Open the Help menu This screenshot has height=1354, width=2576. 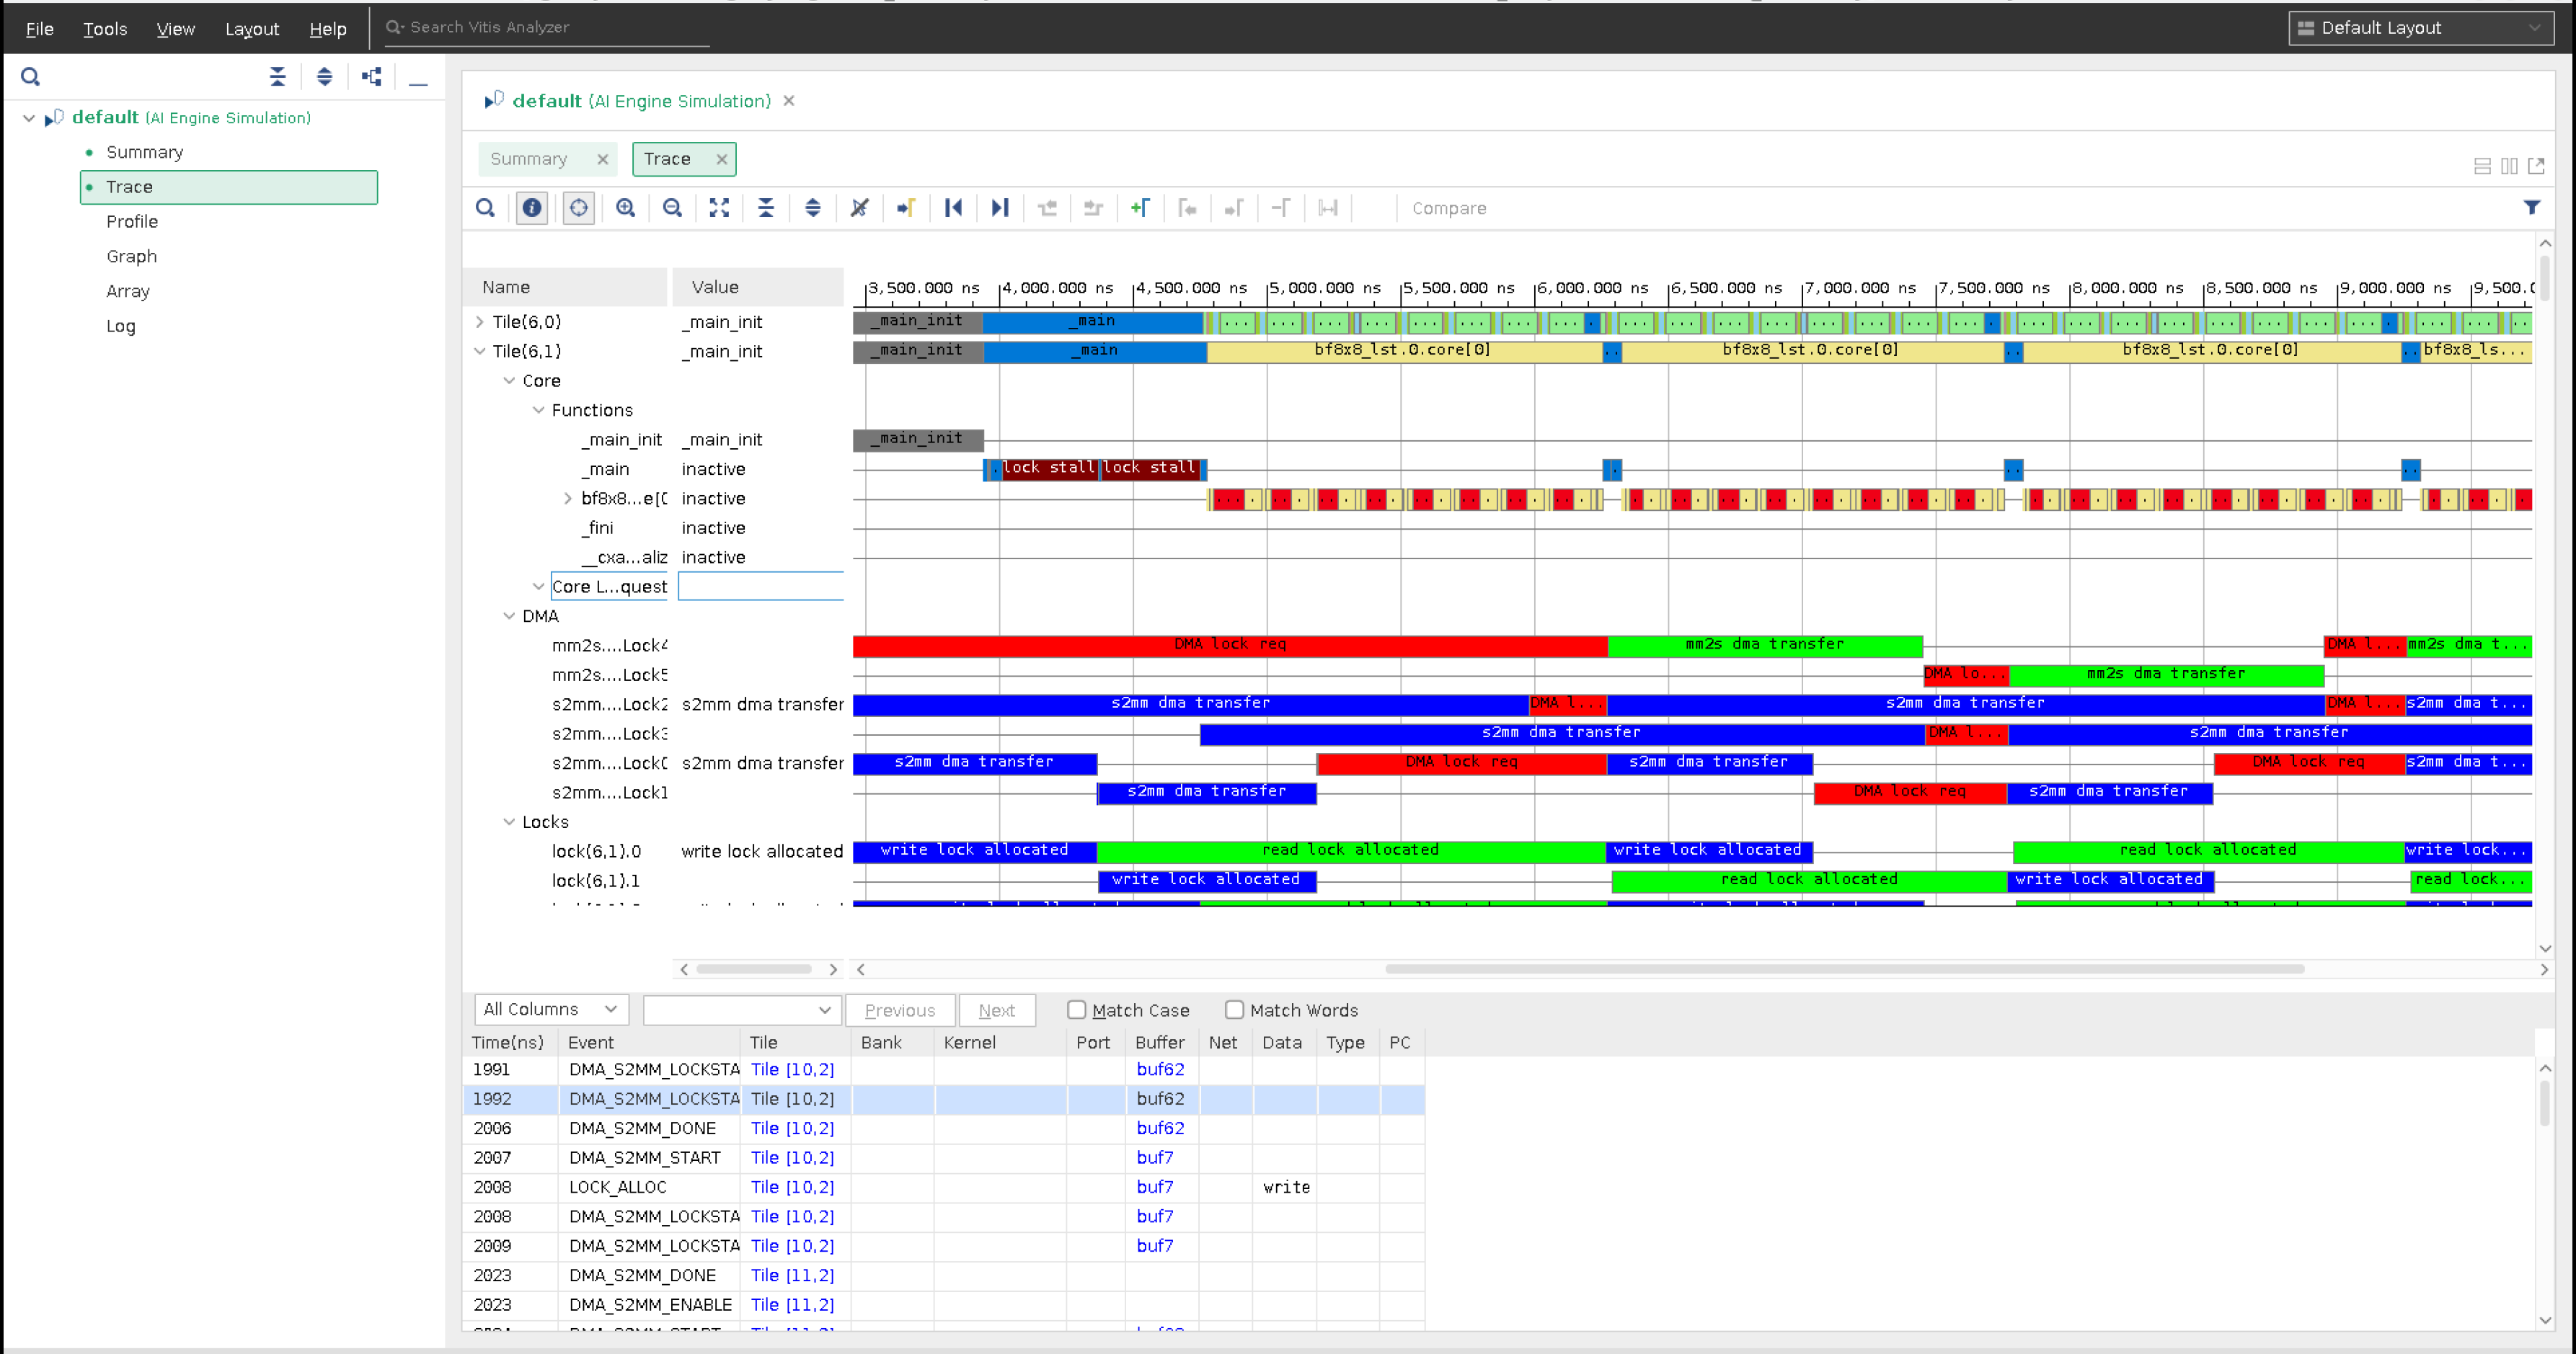327,29
